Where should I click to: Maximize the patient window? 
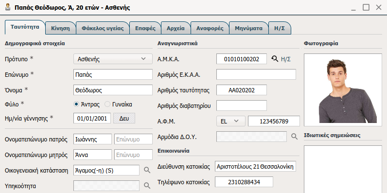coord(366,7)
